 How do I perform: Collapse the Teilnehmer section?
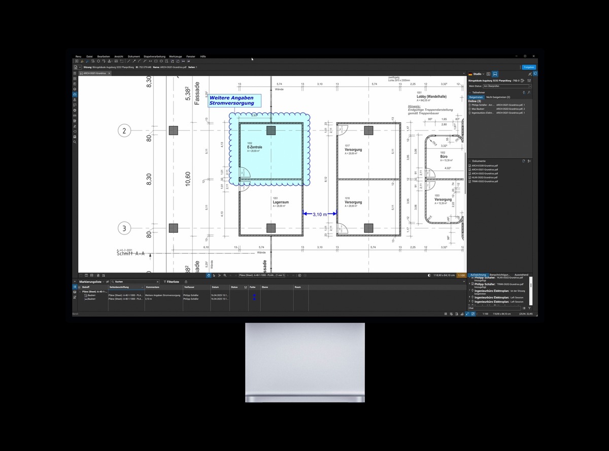469,92
